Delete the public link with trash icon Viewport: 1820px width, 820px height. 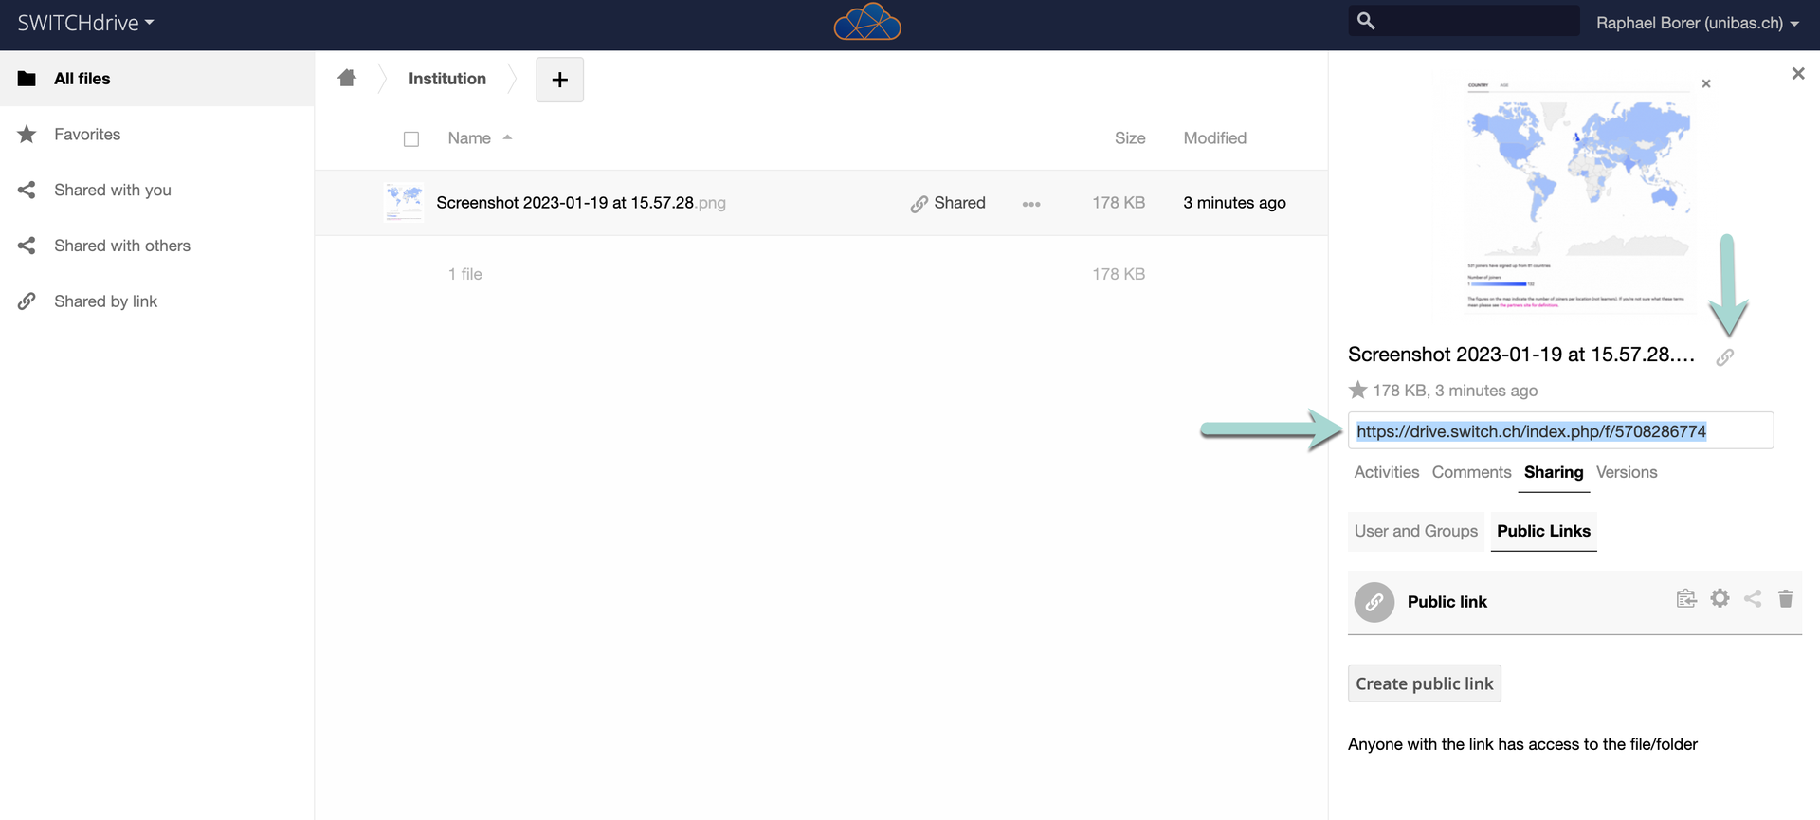[x=1785, y=598]
